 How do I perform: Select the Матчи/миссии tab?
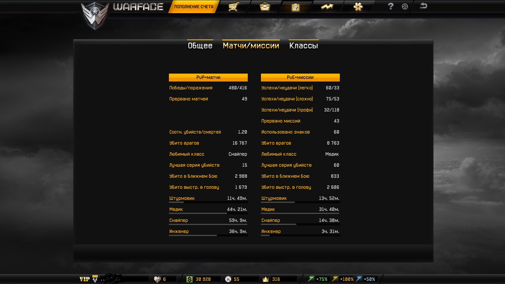pyautogui.click(x=251, y=45)
